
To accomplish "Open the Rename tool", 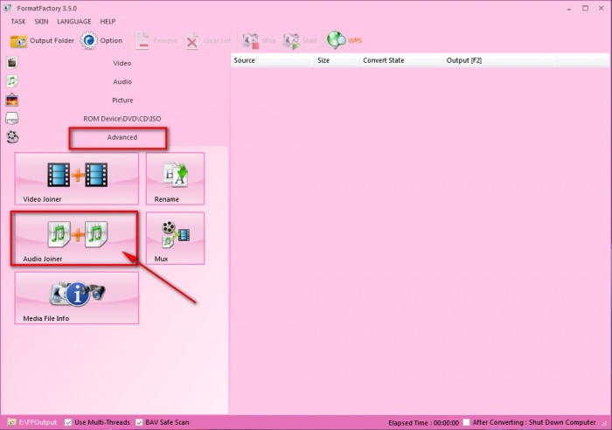I will coord(175,178).
